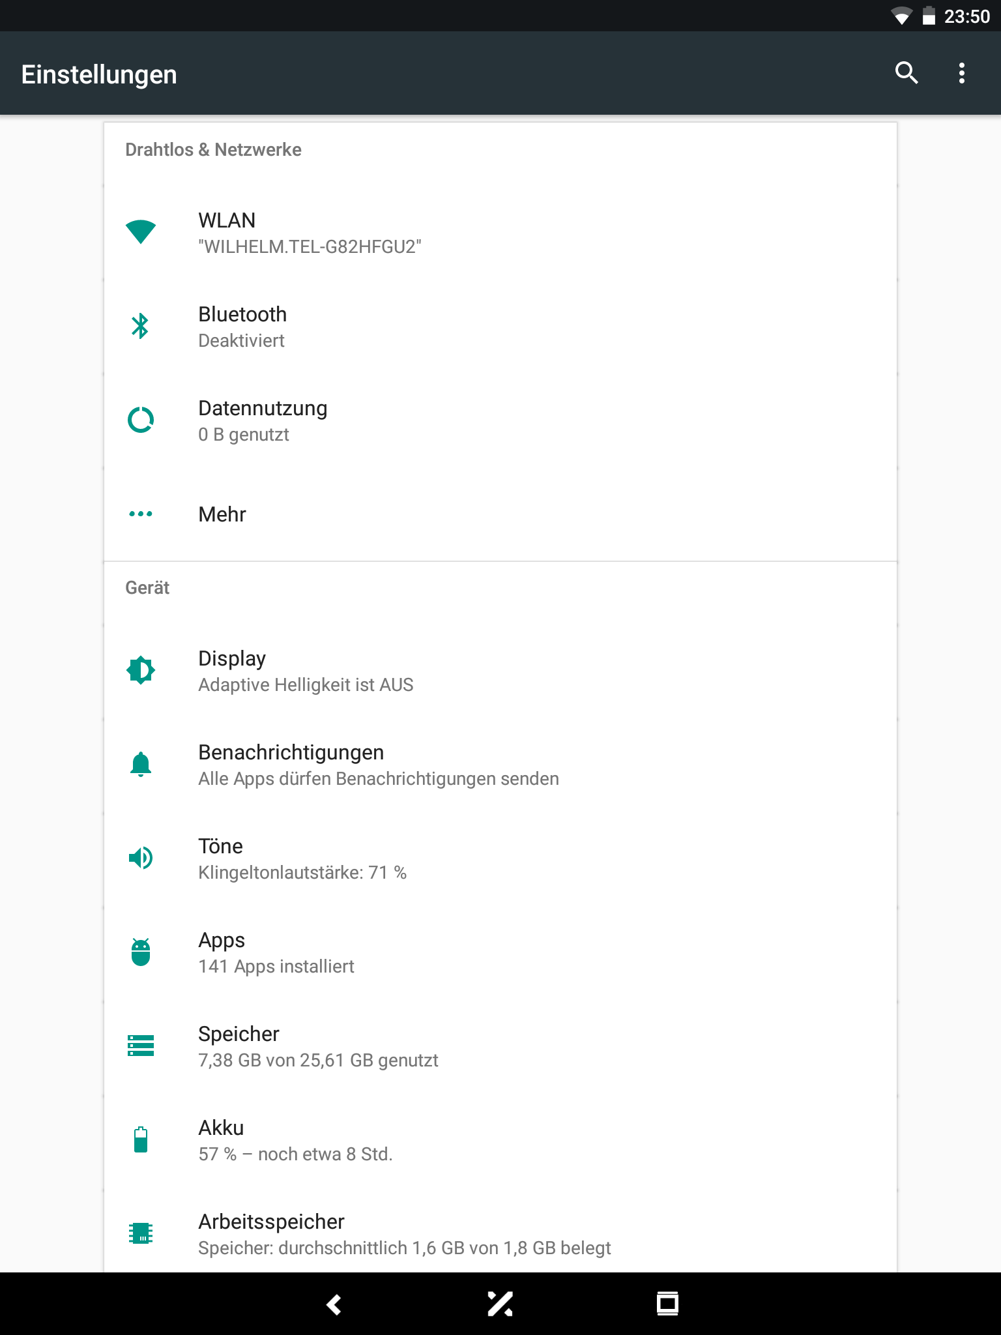Tap the WLAN wifi icon
This screenshot has width=1001, height=1335.
[x=141, y=232]
